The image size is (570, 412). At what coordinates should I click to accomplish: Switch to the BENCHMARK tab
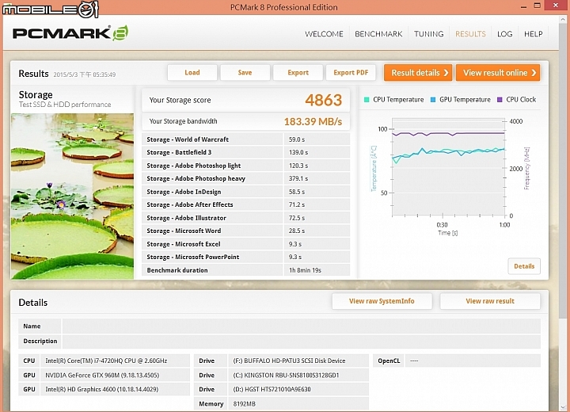tap(378, 34)
